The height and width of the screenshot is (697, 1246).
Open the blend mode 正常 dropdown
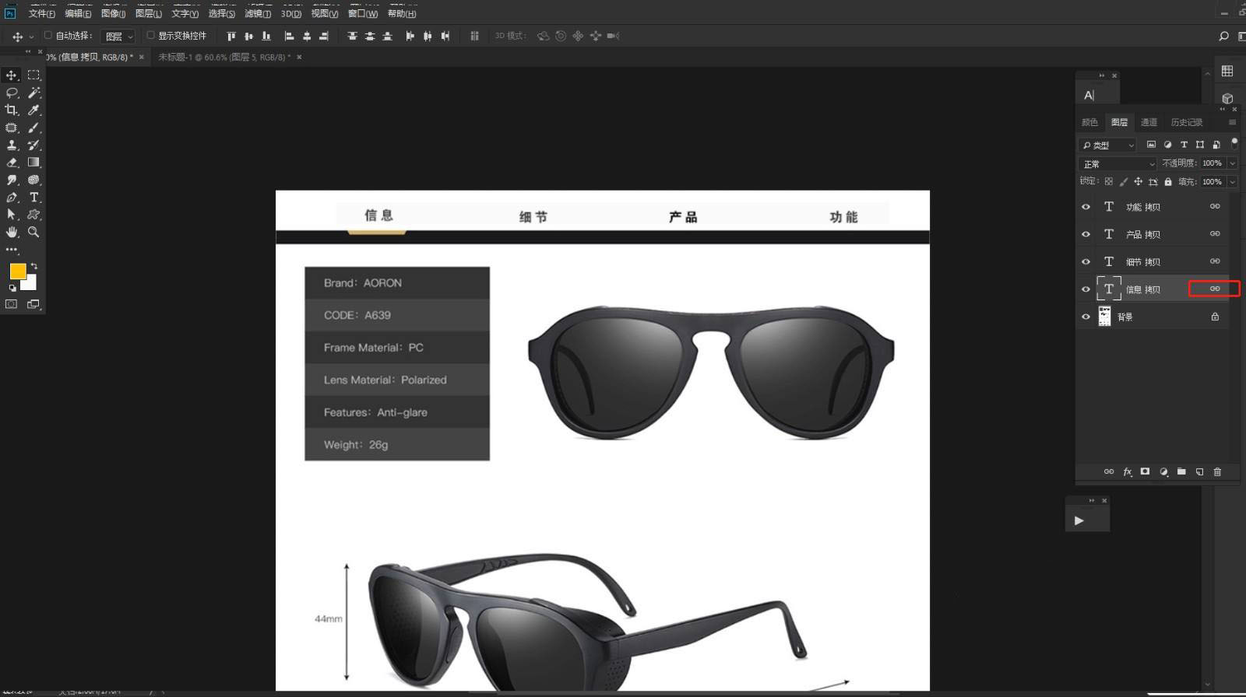(x=1119, y=164)
